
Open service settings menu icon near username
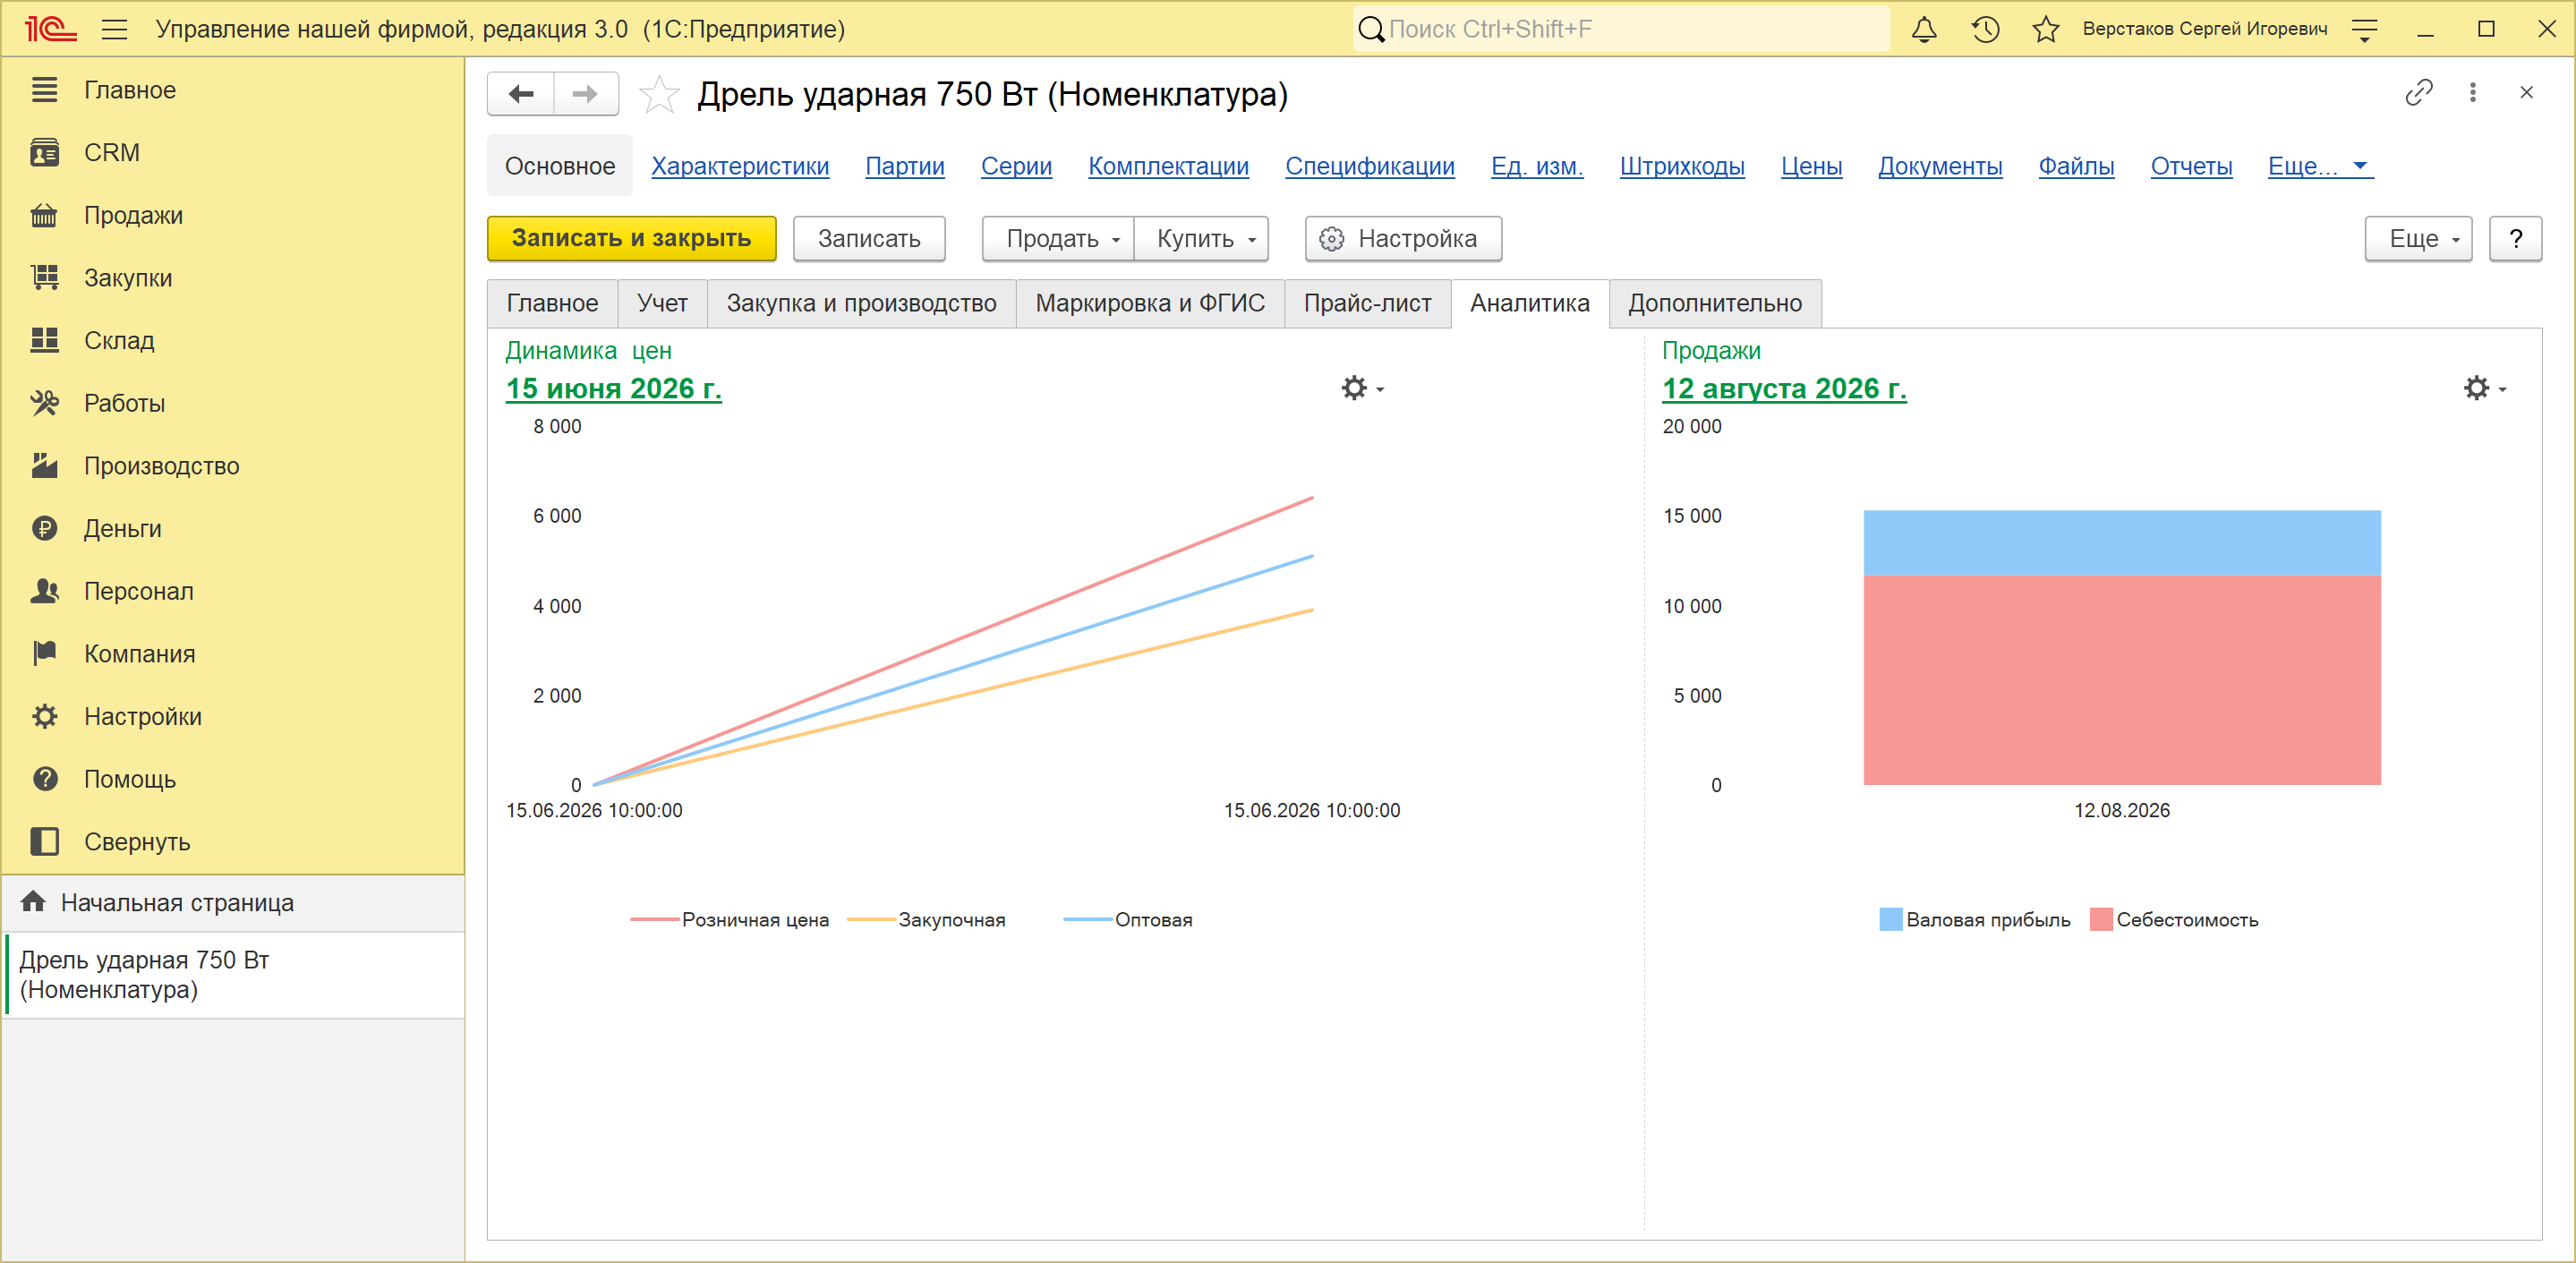[x=2364, y=29]
